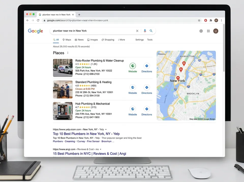This screenshot has height=182, width=244.
Task: Click '505 Park Ave, New York, NY 10022' address
Action: click(94, 71)
